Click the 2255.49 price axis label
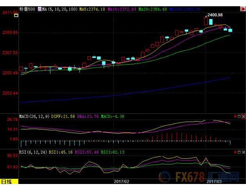Screen dimensions: 246x191 click(10, 73)
